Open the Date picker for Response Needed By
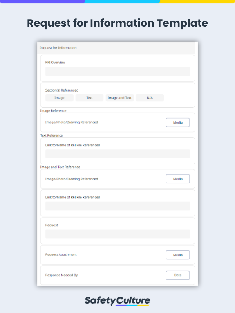235x313 pixels. point(177,275)
